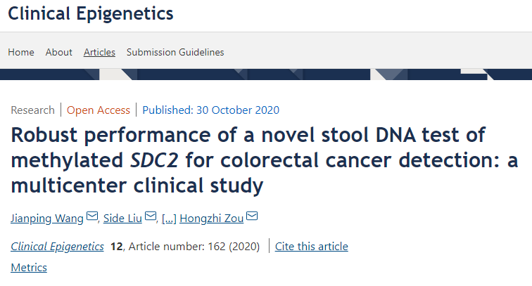Click the Research article type label

pyautogui.click(x=32, y=110)
